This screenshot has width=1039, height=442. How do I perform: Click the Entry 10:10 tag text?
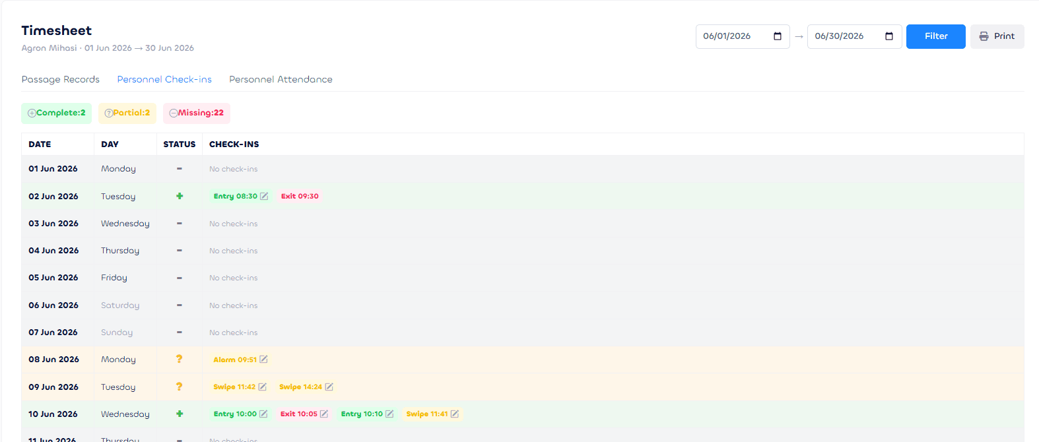362,414
